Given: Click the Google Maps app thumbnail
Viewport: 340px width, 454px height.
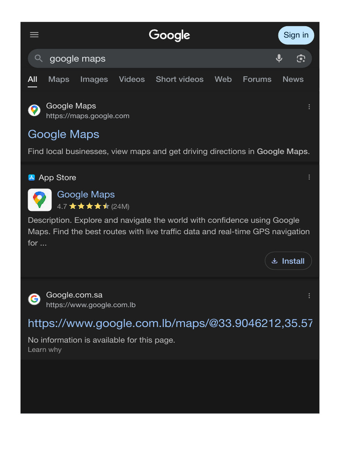Looking at the screenshot, I should coord(39,200).
